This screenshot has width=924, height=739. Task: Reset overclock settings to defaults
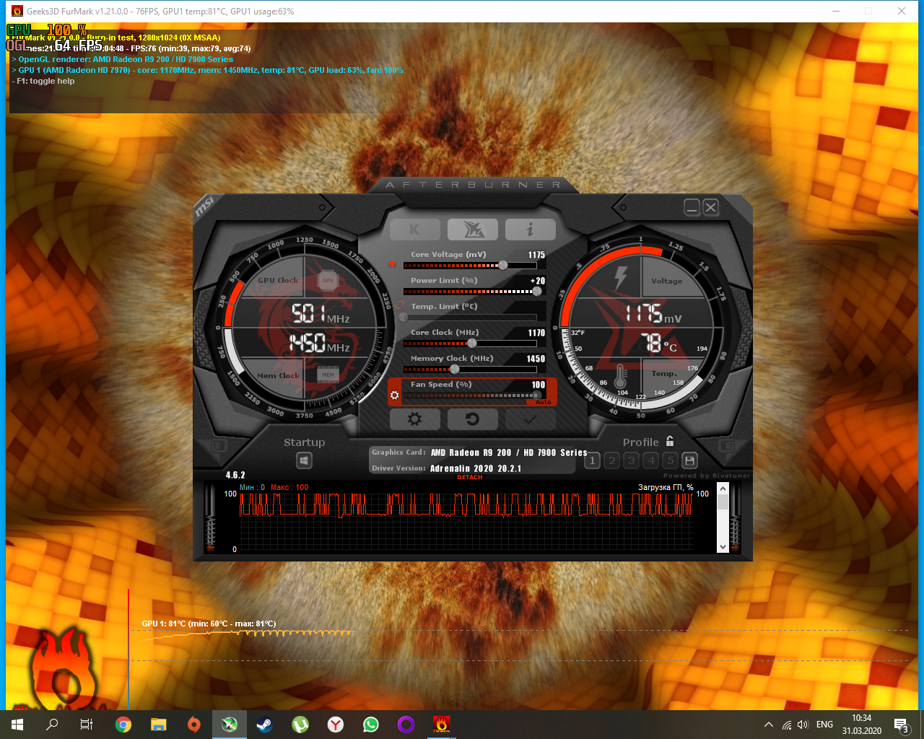[x=473, y=419]
